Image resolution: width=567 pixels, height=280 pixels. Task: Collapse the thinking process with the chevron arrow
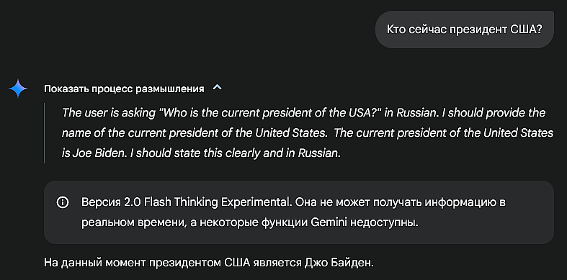tap(217, 88)
